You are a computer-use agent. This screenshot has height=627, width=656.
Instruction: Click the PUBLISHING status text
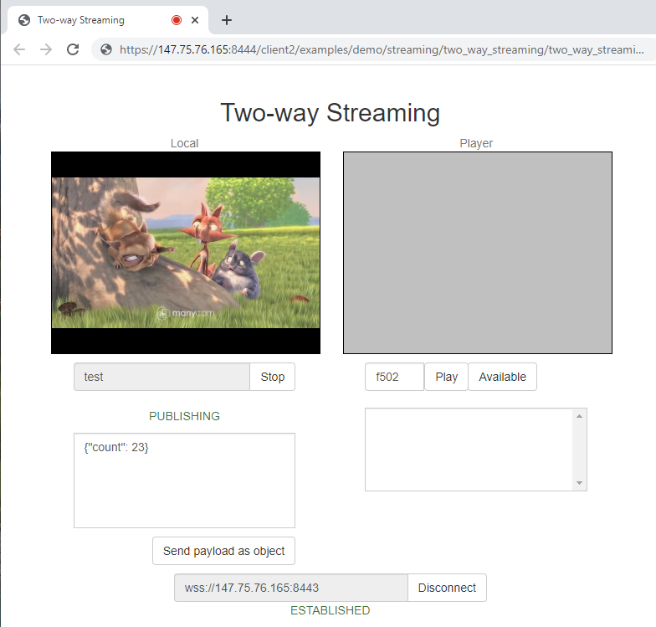pos(184,416)
